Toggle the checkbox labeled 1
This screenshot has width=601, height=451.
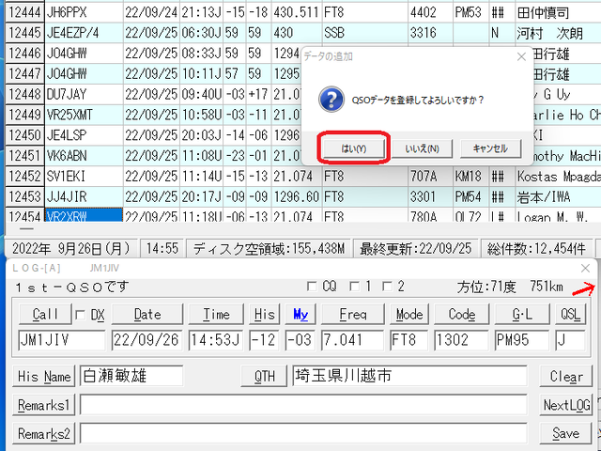pos(355,286)
